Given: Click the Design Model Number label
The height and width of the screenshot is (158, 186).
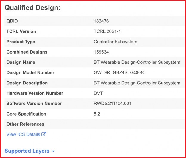Looking at the screenshot, I should tap(30, 72).
